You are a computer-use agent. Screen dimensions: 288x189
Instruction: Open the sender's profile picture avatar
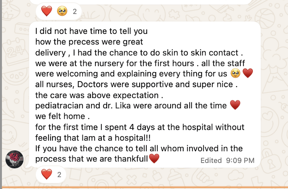(x=14, y=159)
